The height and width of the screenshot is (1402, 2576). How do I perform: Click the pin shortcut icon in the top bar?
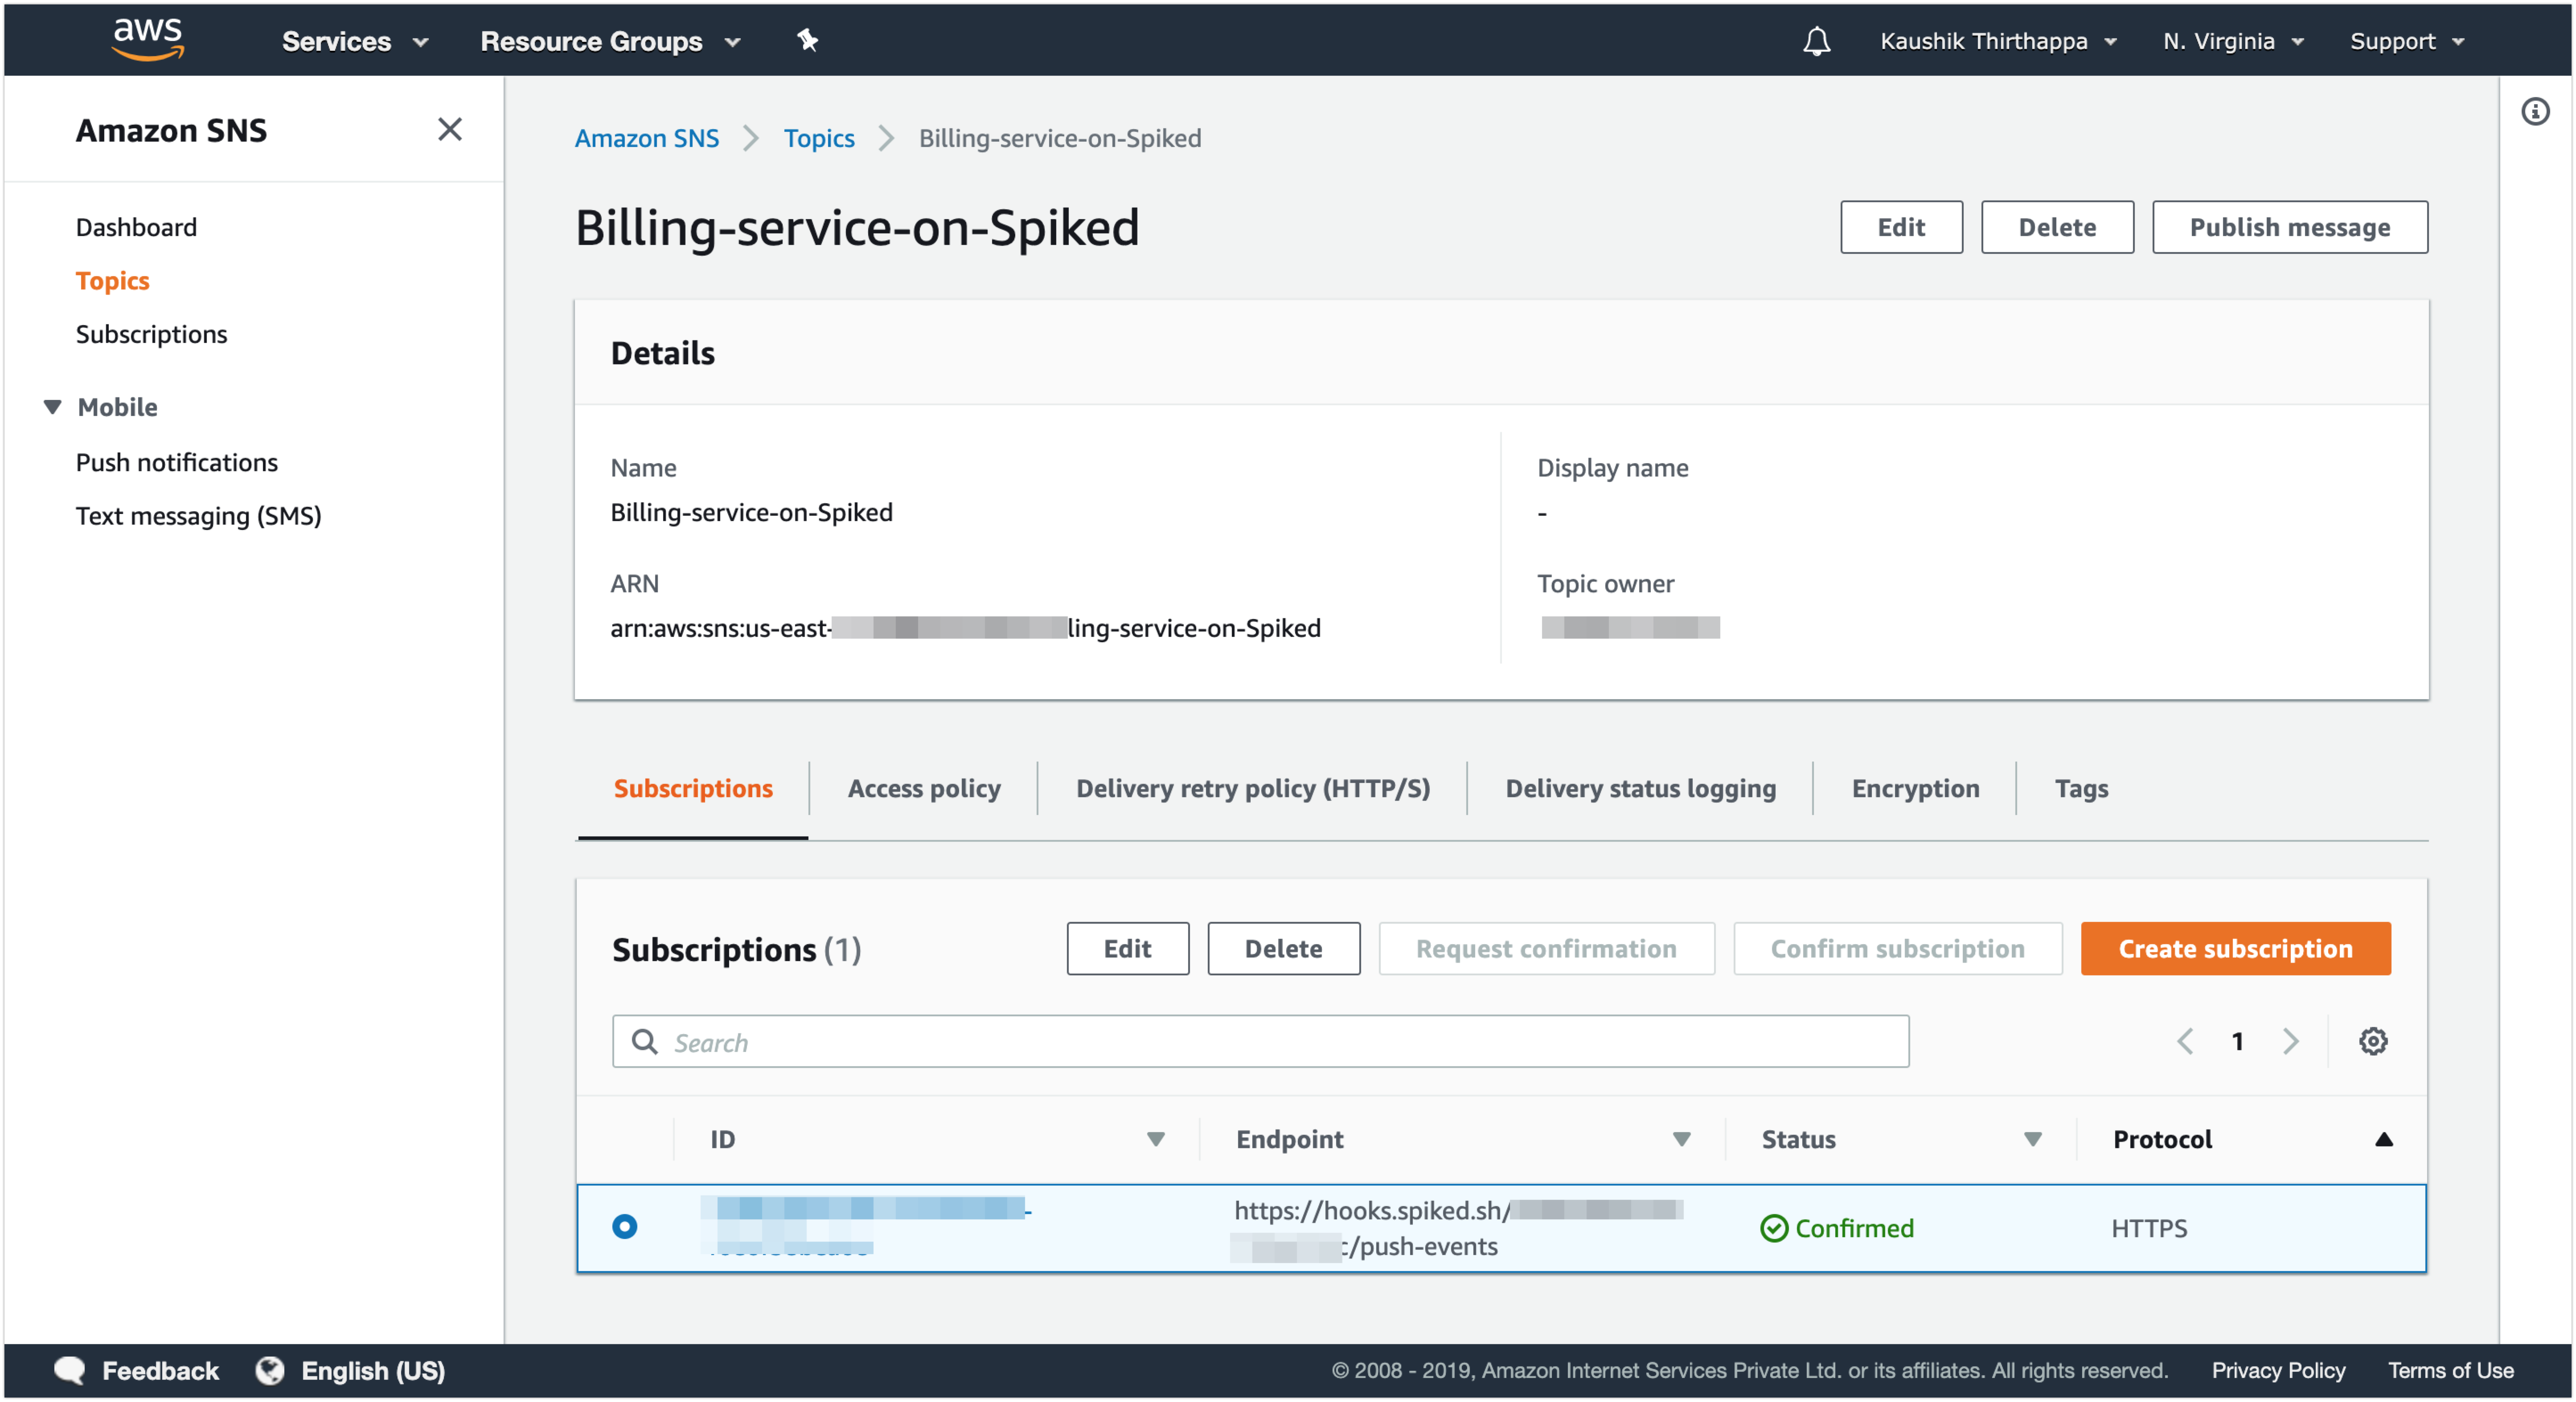[x=807, y=41]
